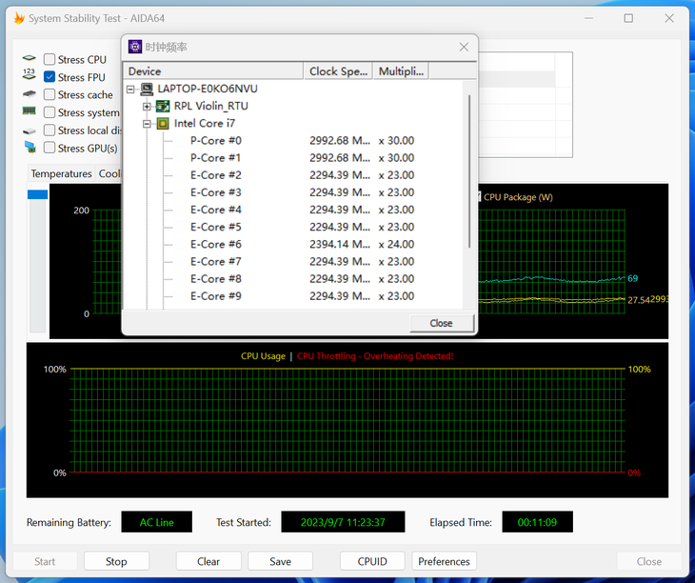
Task: Click the memory module icon beside Stress system
Action: [30, 111]
